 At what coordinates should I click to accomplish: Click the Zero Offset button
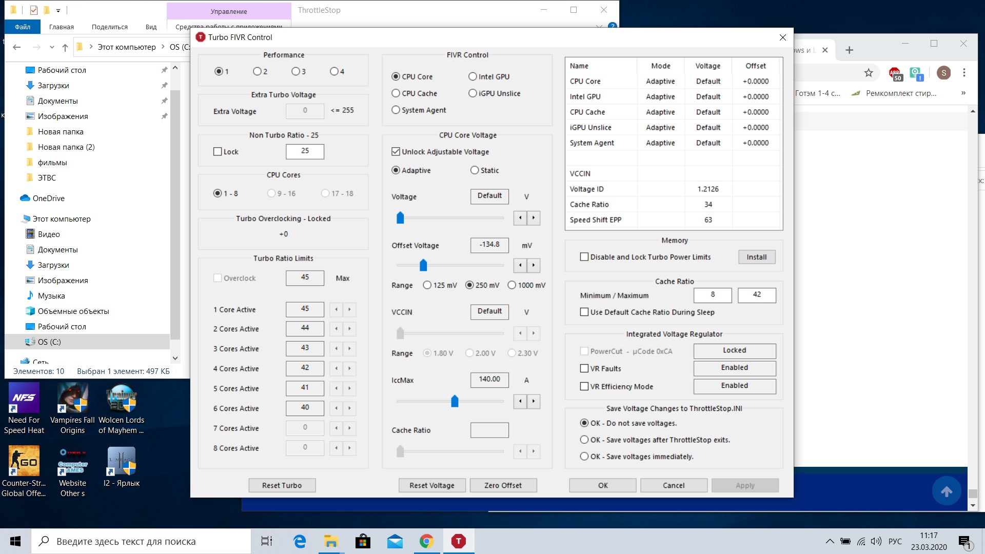[x=503, y=485]
